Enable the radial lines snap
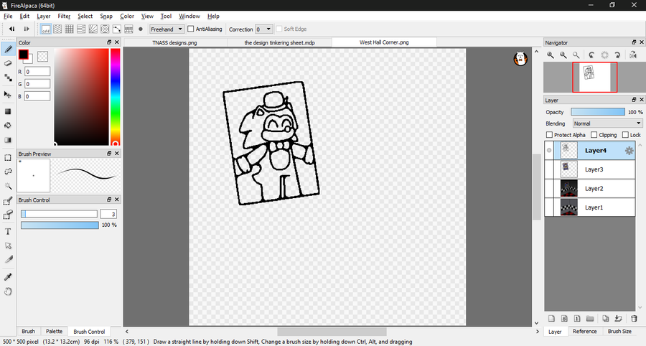This screenshot has height=346, width=646. (93, 29)
